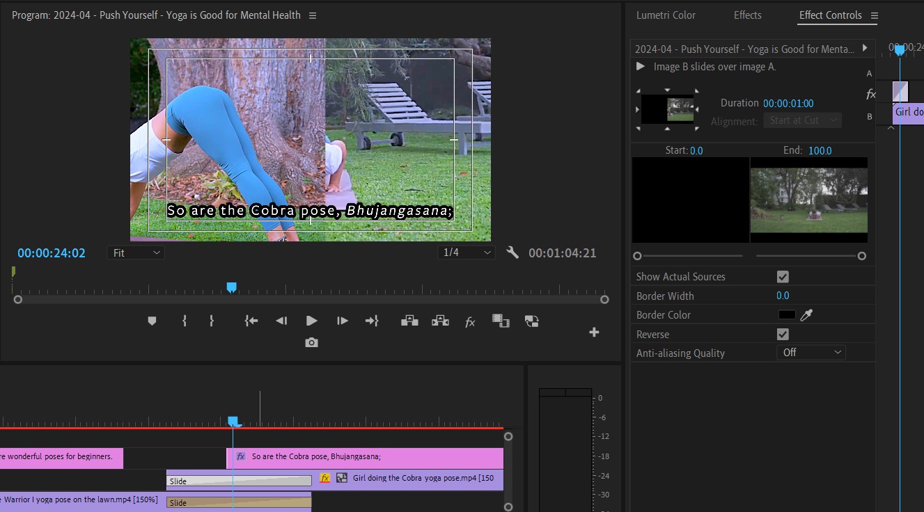The image size is (924, 512).
Task: Click Go to In point icon
Action: click(251, 321)
